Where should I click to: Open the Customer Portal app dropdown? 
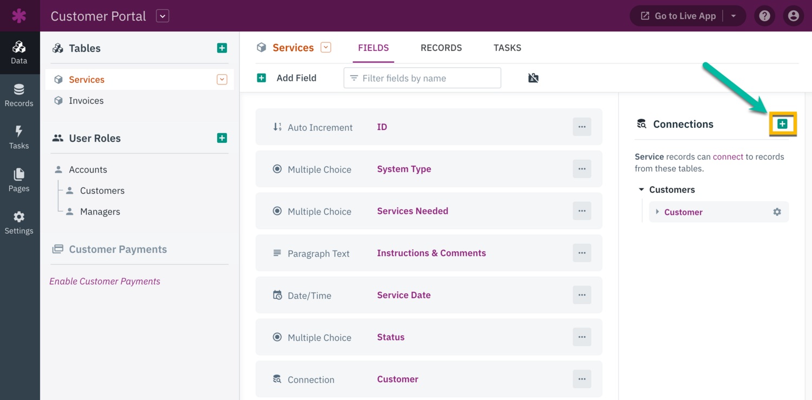coord(162,16)
